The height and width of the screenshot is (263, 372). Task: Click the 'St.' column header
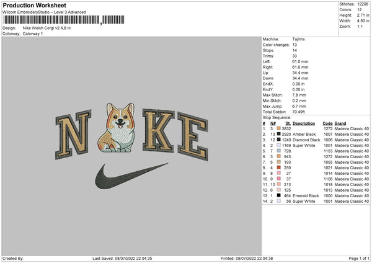pyautogui.click(x=288, y=123)
